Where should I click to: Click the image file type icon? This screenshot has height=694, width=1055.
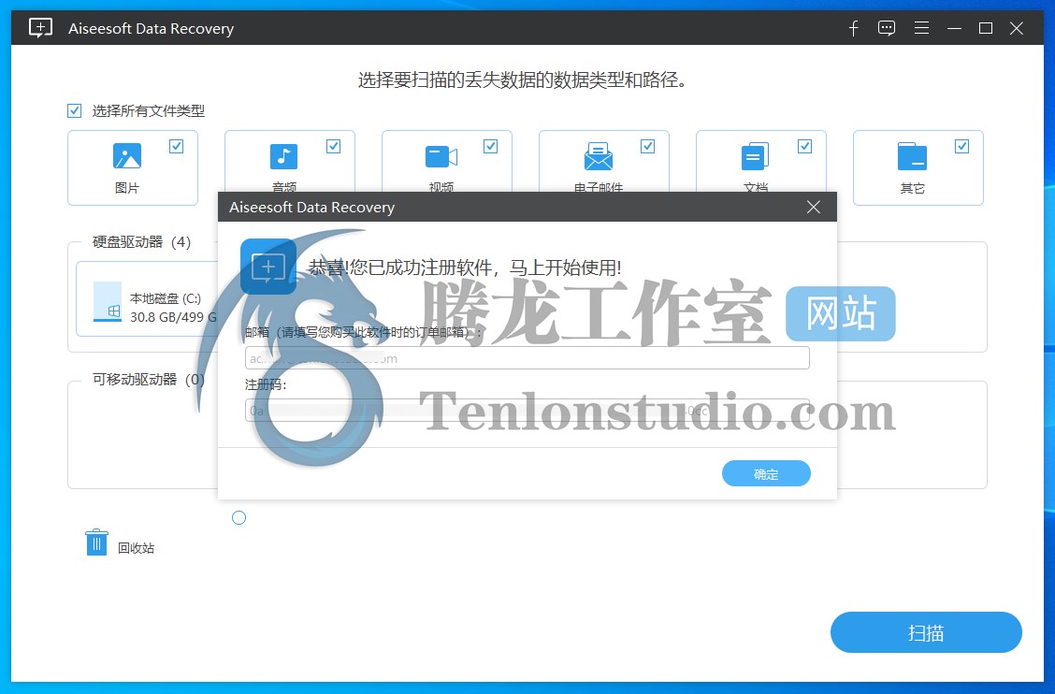(127, 156)
